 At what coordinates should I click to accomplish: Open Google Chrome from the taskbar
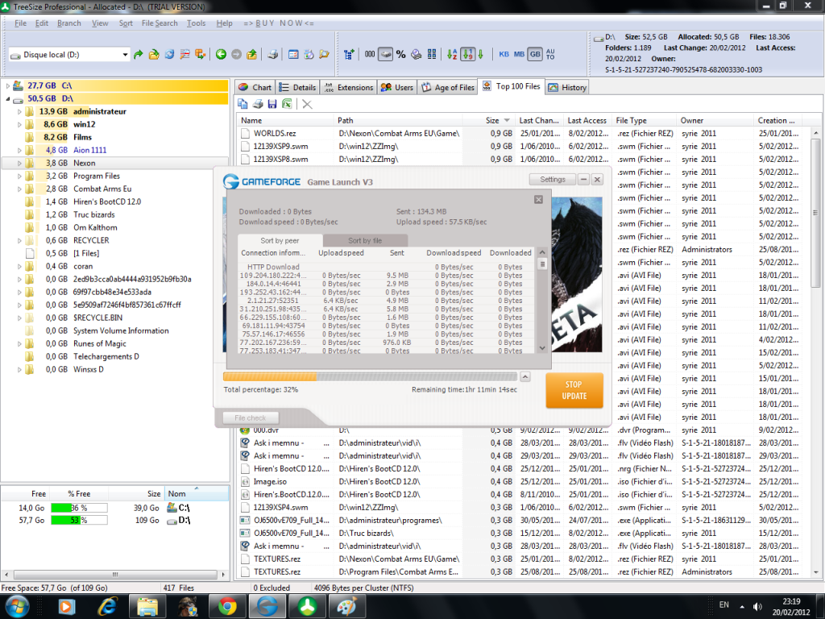227,605
